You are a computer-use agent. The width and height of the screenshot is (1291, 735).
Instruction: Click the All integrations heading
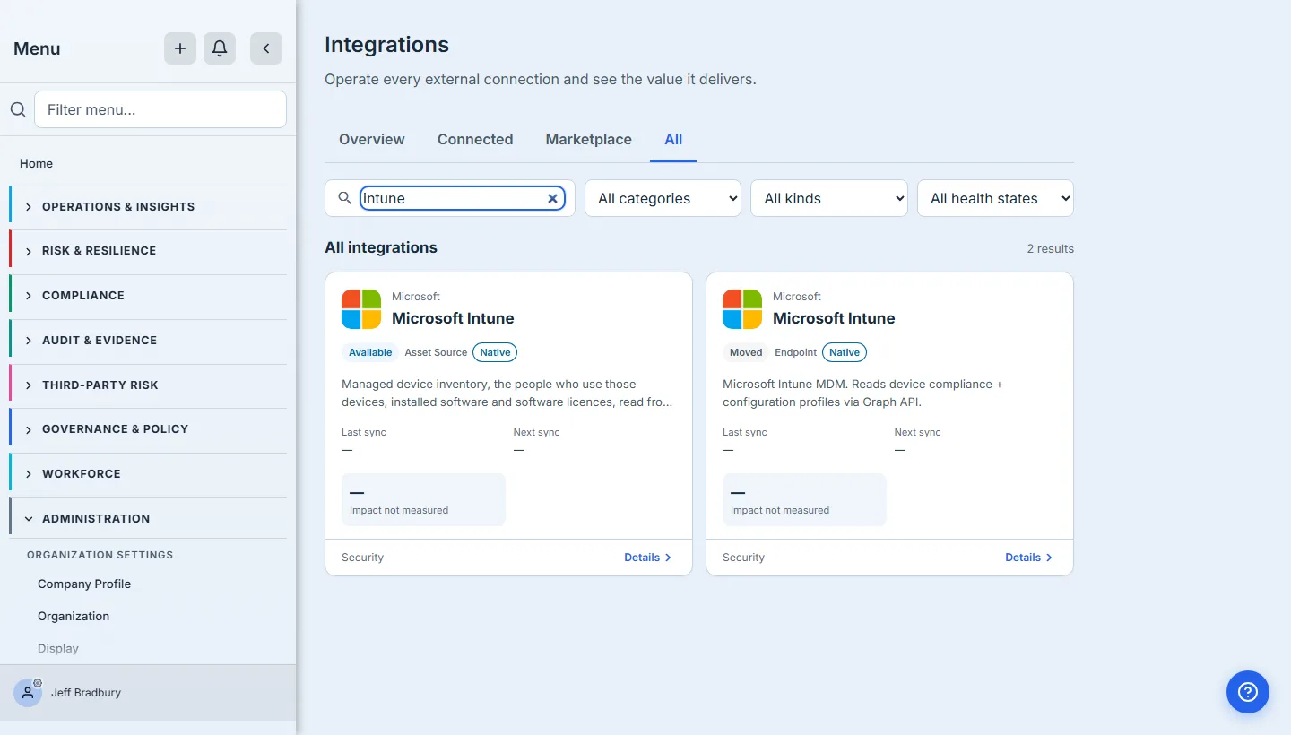tap(381, 248)
